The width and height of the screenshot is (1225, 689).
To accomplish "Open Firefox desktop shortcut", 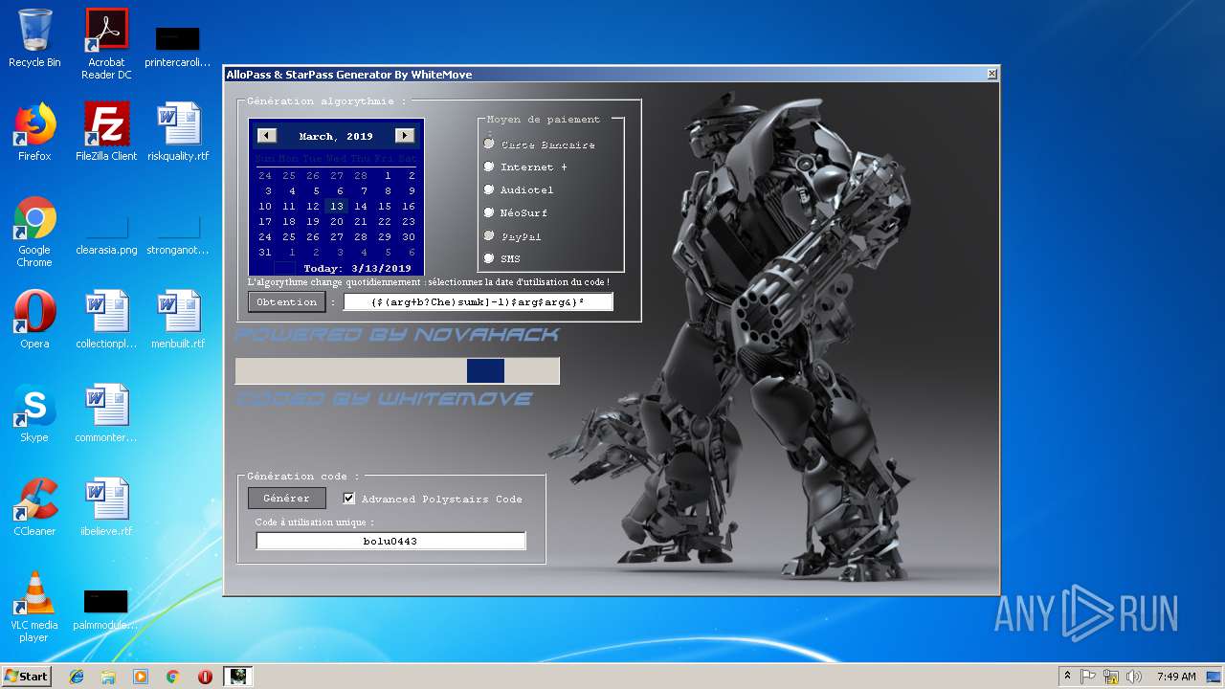I will [x=34, y=132].
